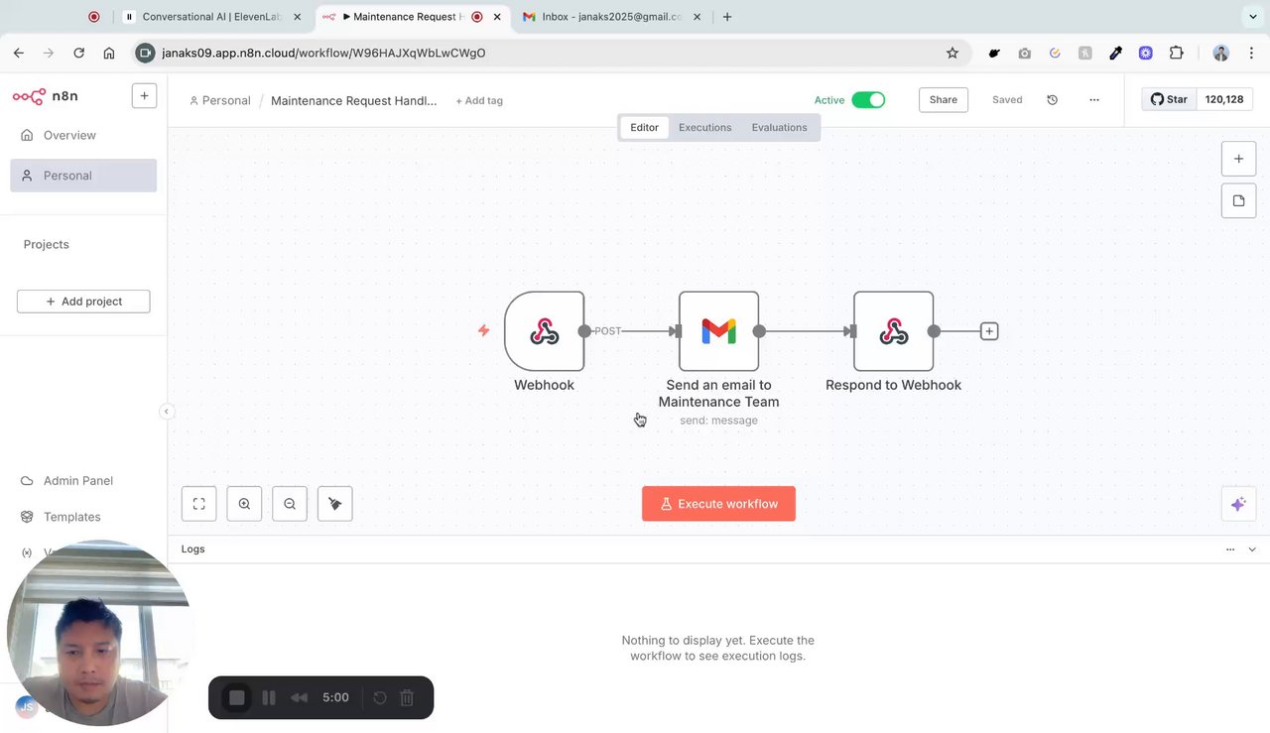Viewport: 1270px width, 733px height.
Task: Collapse the Logs panel with the chevron
Action: coord(1252,550)
